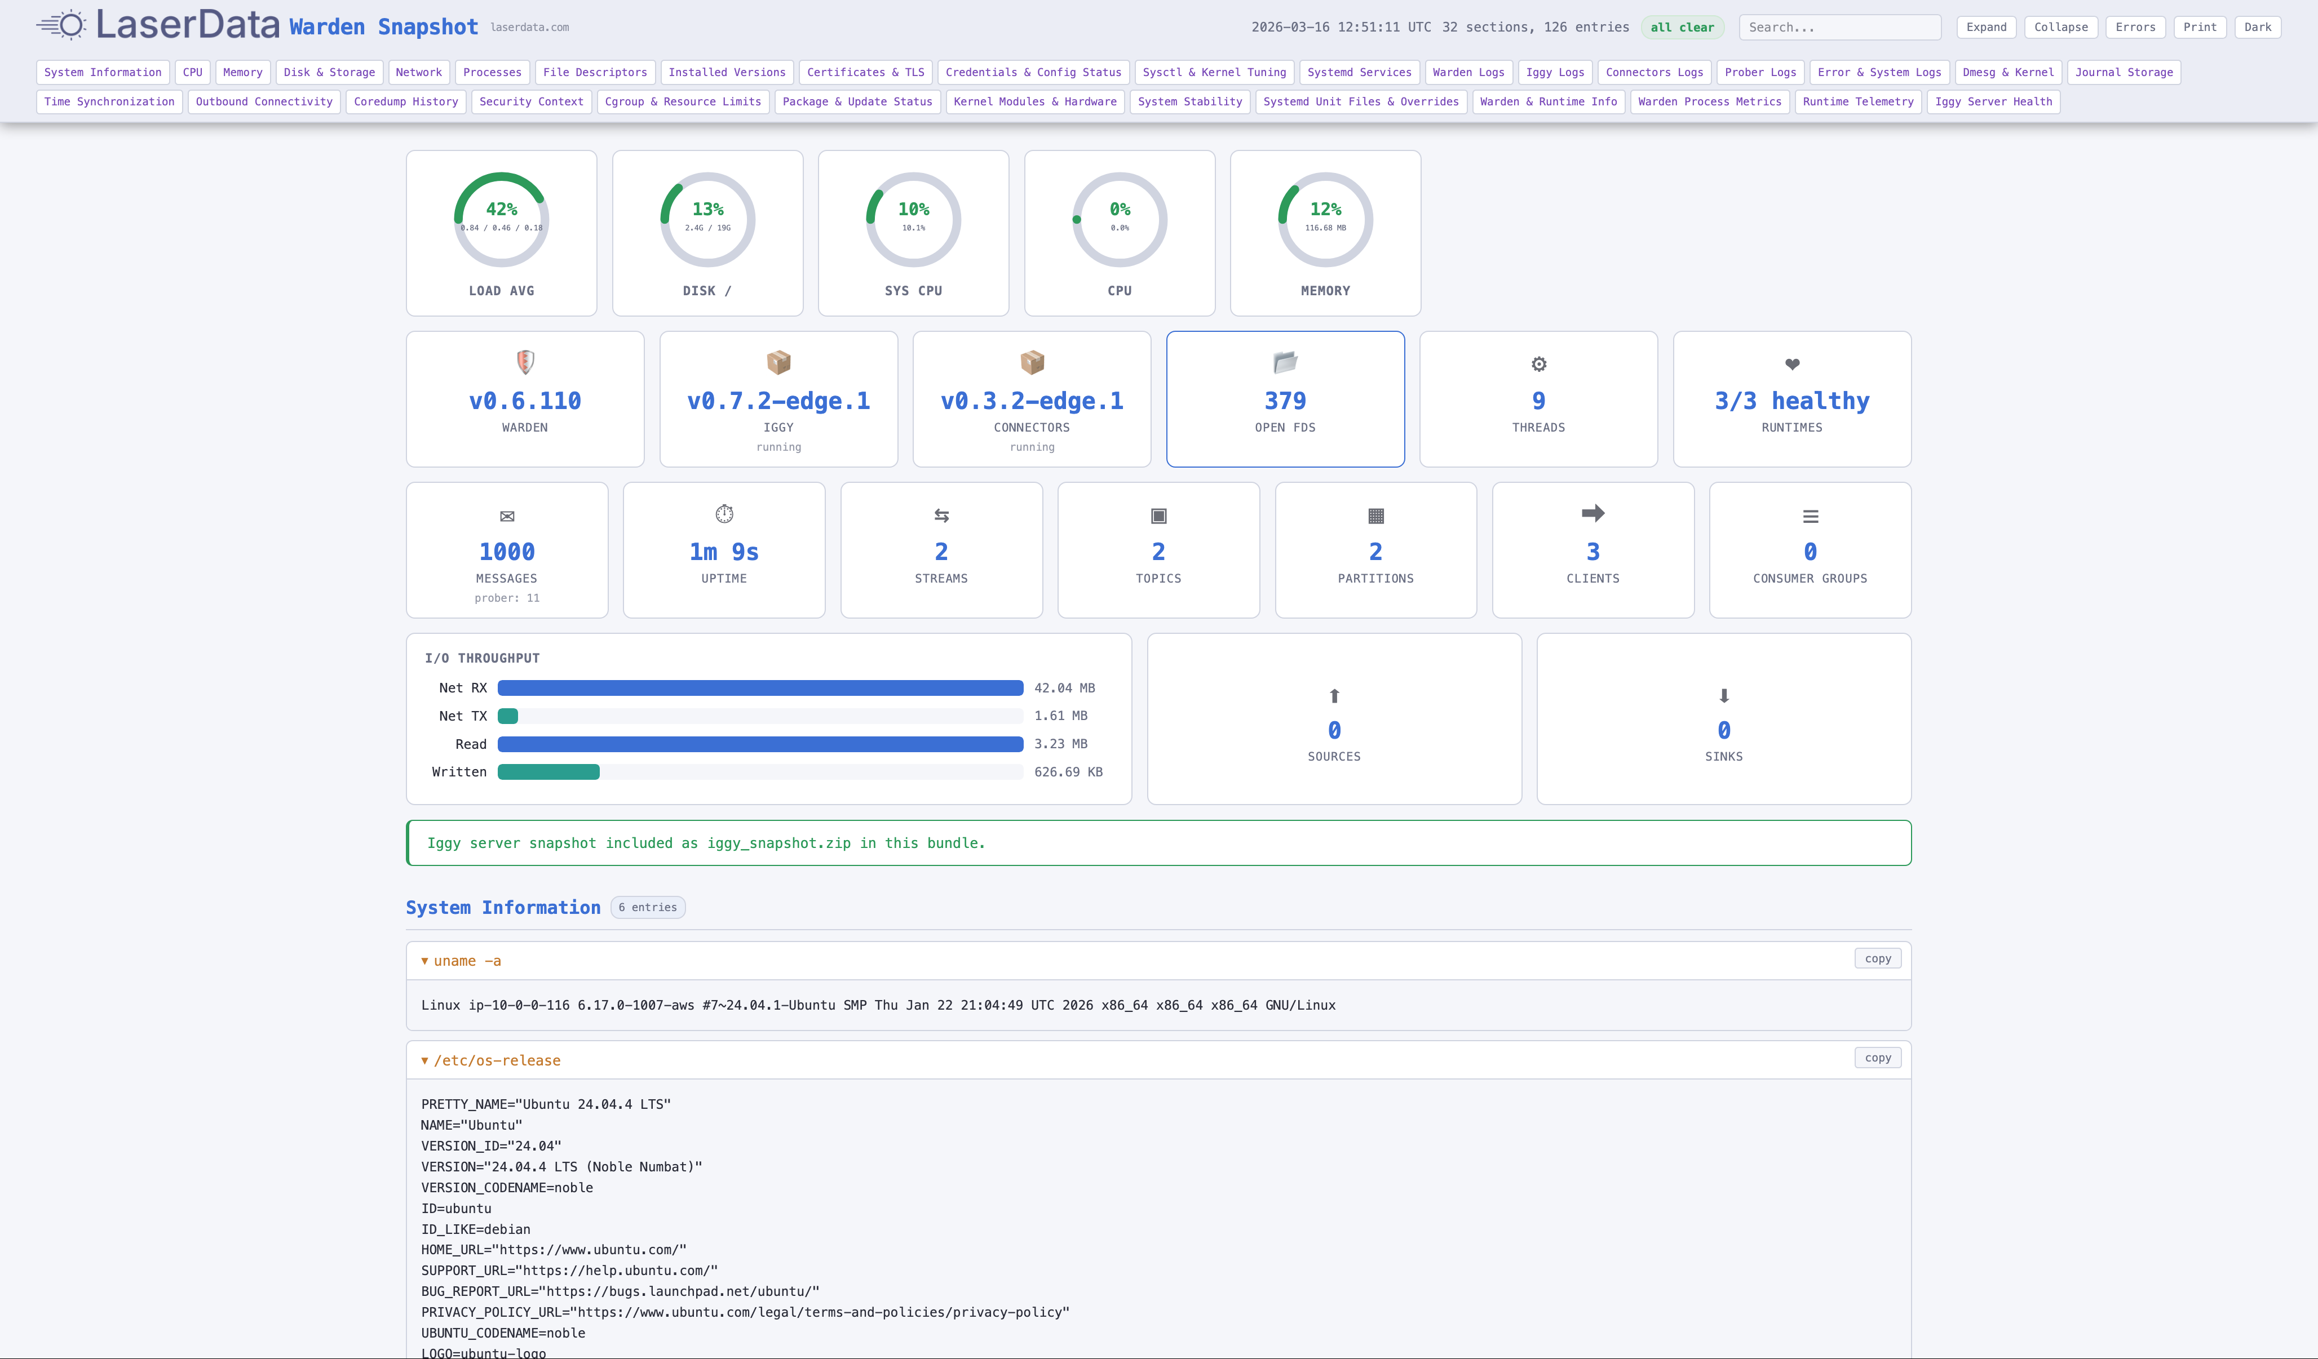The height and width of the screenshot is (1359, 2318).
Task: Click the down arrow icon above Sinks
Action: click(x=1724, y=696)
